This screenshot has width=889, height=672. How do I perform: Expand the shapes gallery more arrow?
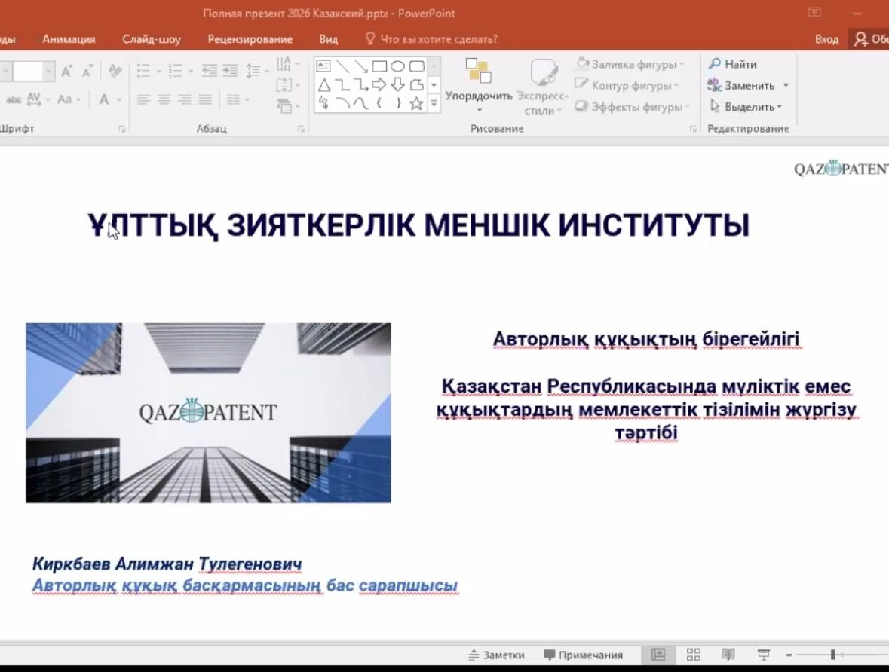tap(434, 105)
